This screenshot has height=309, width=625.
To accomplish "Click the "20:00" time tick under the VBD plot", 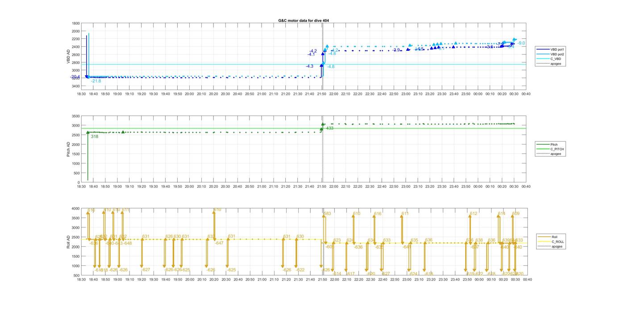I will 189,94.
